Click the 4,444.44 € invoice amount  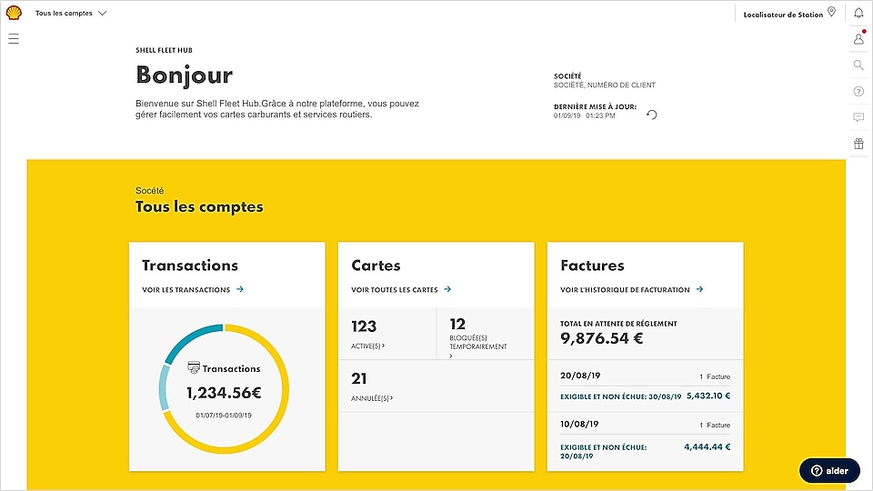(707, 446)
